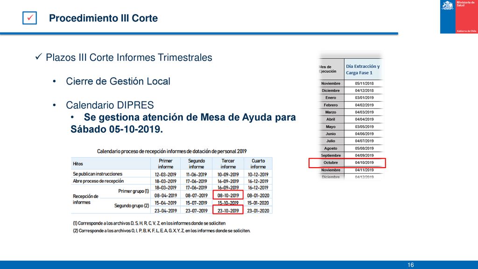Select the extraction date 04/07/2019
478x269 pixels.
(x=364, y=141)
